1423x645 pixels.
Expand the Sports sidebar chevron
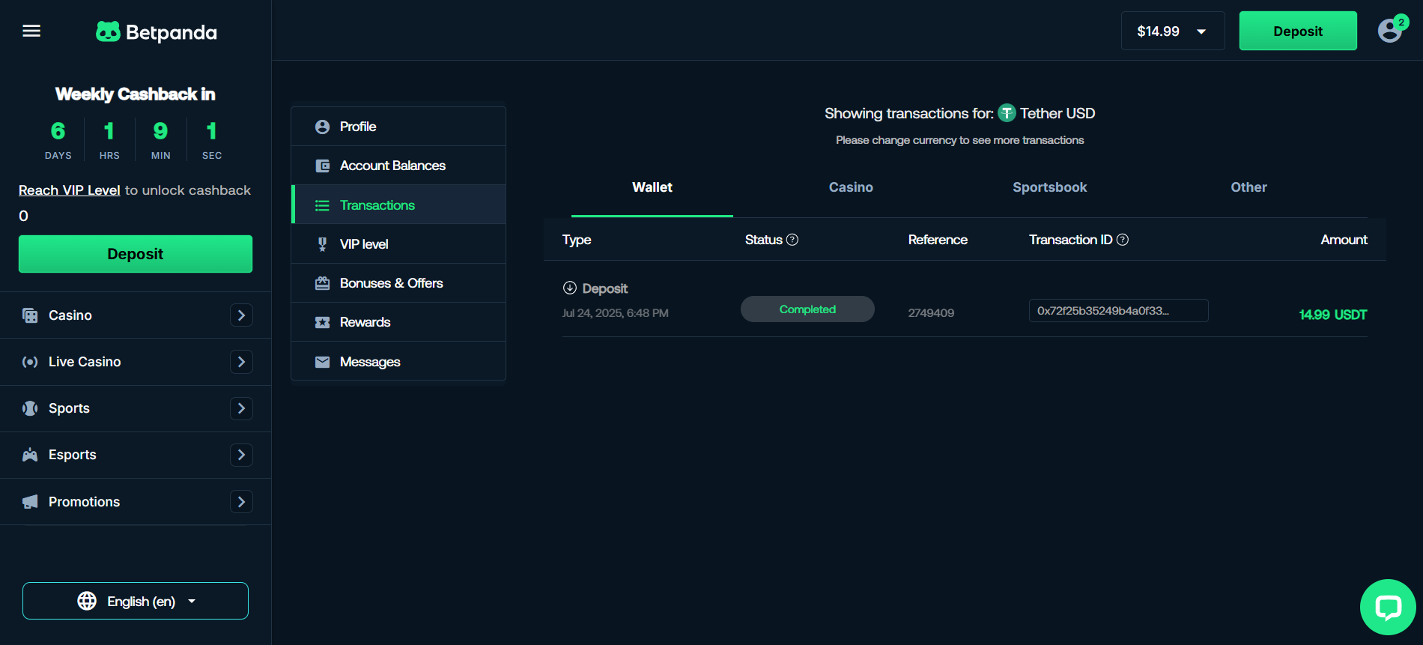point(241,408)
